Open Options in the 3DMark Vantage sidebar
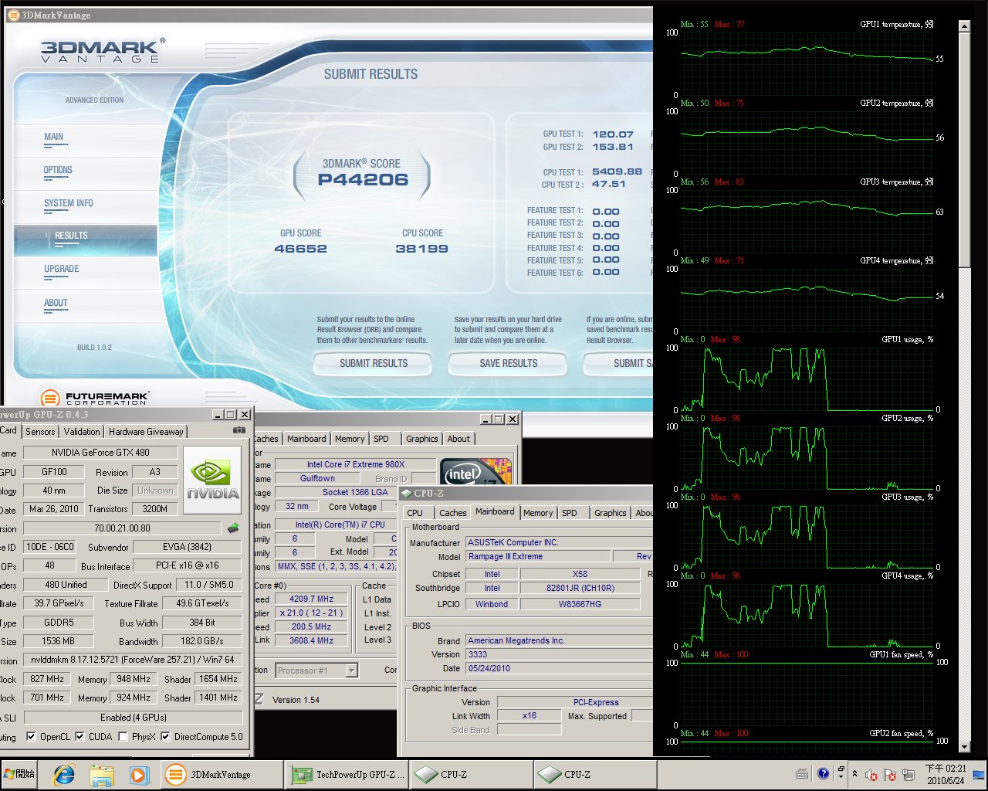The image size is (988, 791). 58,170
